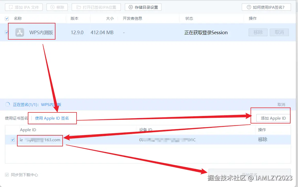298x187 pixels.
Task: Click the disabled 移除 toolbar button
Action: point(57,7)
